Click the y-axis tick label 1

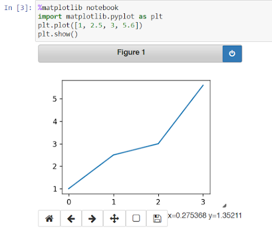tap(55, 189)
